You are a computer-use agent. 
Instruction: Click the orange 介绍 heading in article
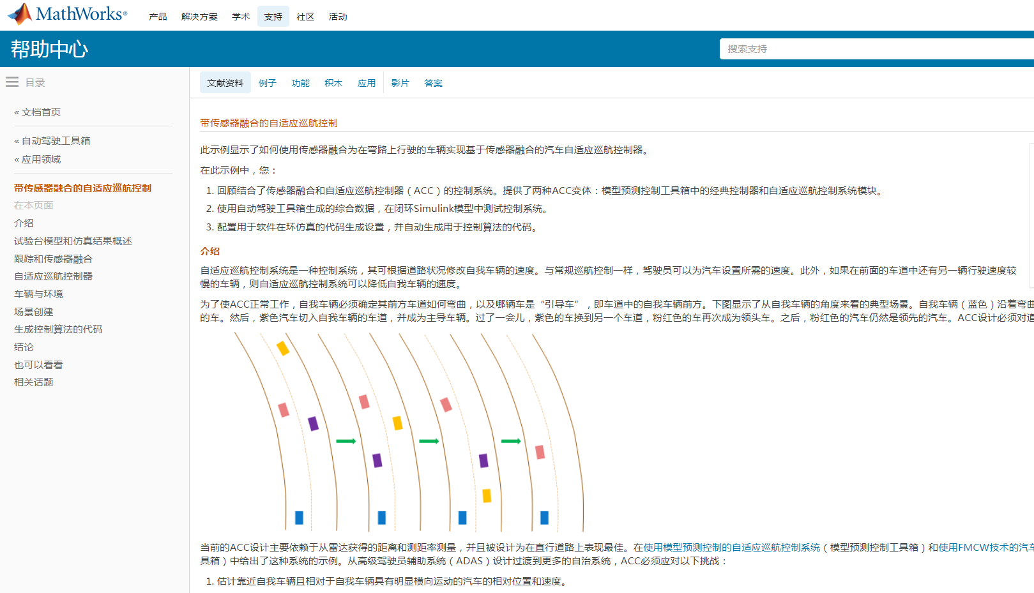[210, 251]
